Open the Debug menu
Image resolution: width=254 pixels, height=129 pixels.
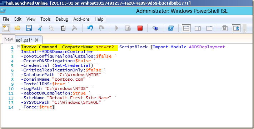[62, 19]
